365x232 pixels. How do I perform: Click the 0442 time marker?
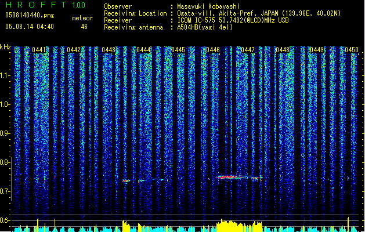pos(74,50)
